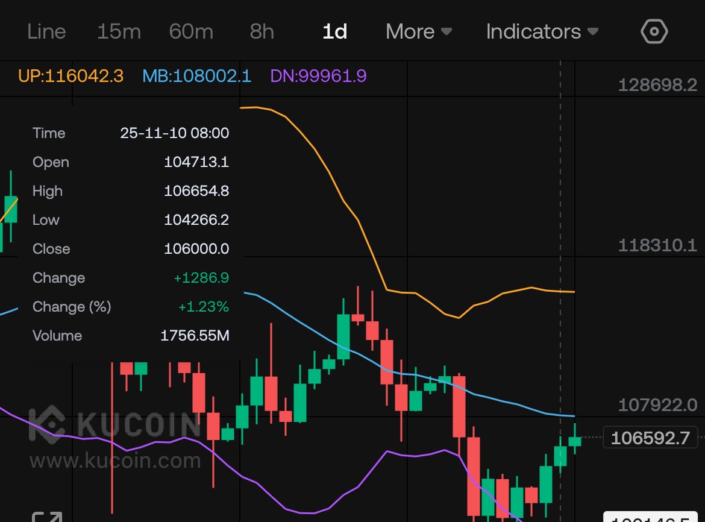
Task: Click the Change (%) value +1.23%
Action: click(x=203, y=307)
